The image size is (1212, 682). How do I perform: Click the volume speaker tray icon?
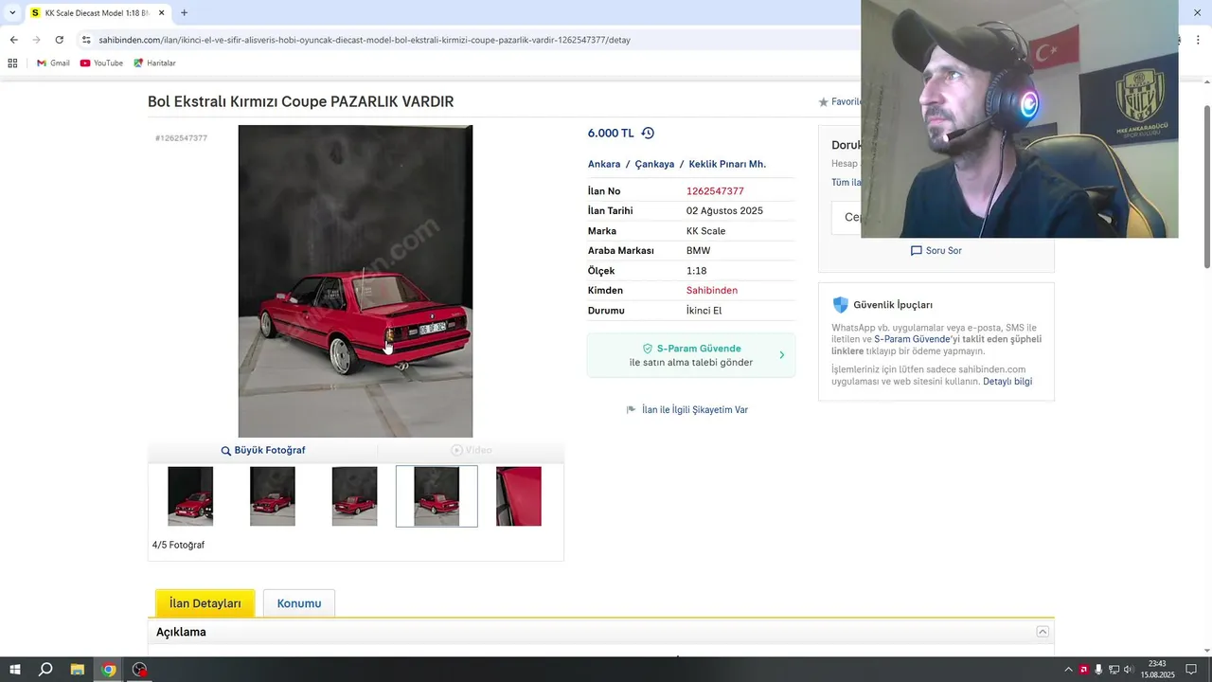[x=1129, y=670]
